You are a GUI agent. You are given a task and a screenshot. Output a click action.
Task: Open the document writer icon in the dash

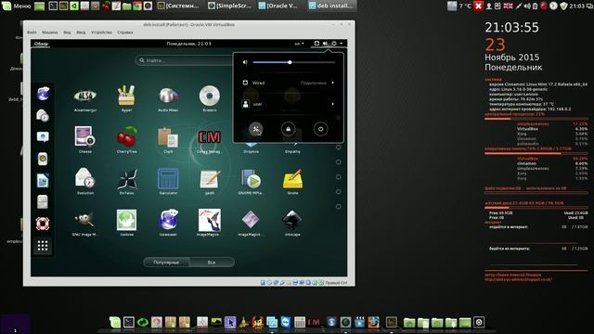pos(43,180)
